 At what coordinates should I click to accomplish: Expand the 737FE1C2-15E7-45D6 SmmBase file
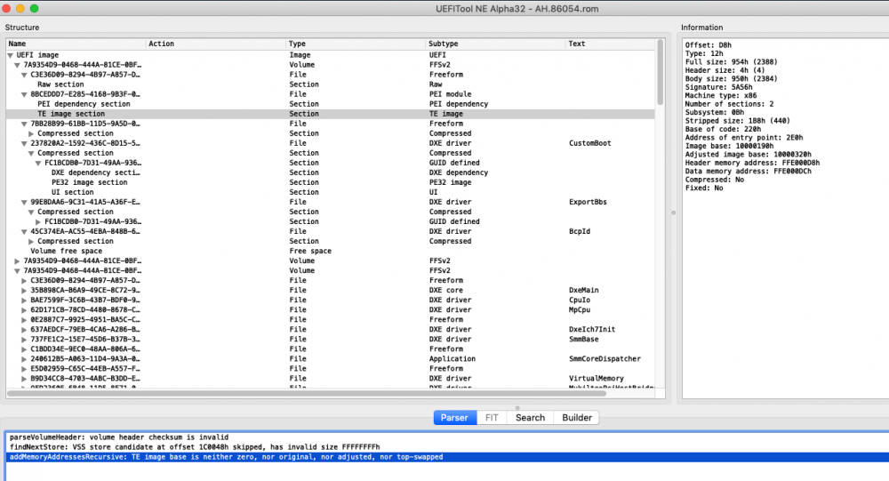click(x=24, y=340)
